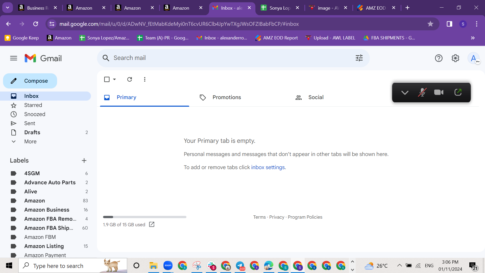The height and width of the screenshot is (273, 485).
Task: Open the Inbox folder
Action: coord(45,96)
